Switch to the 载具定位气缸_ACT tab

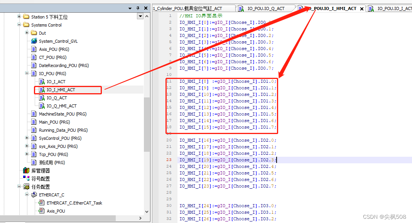194,8
